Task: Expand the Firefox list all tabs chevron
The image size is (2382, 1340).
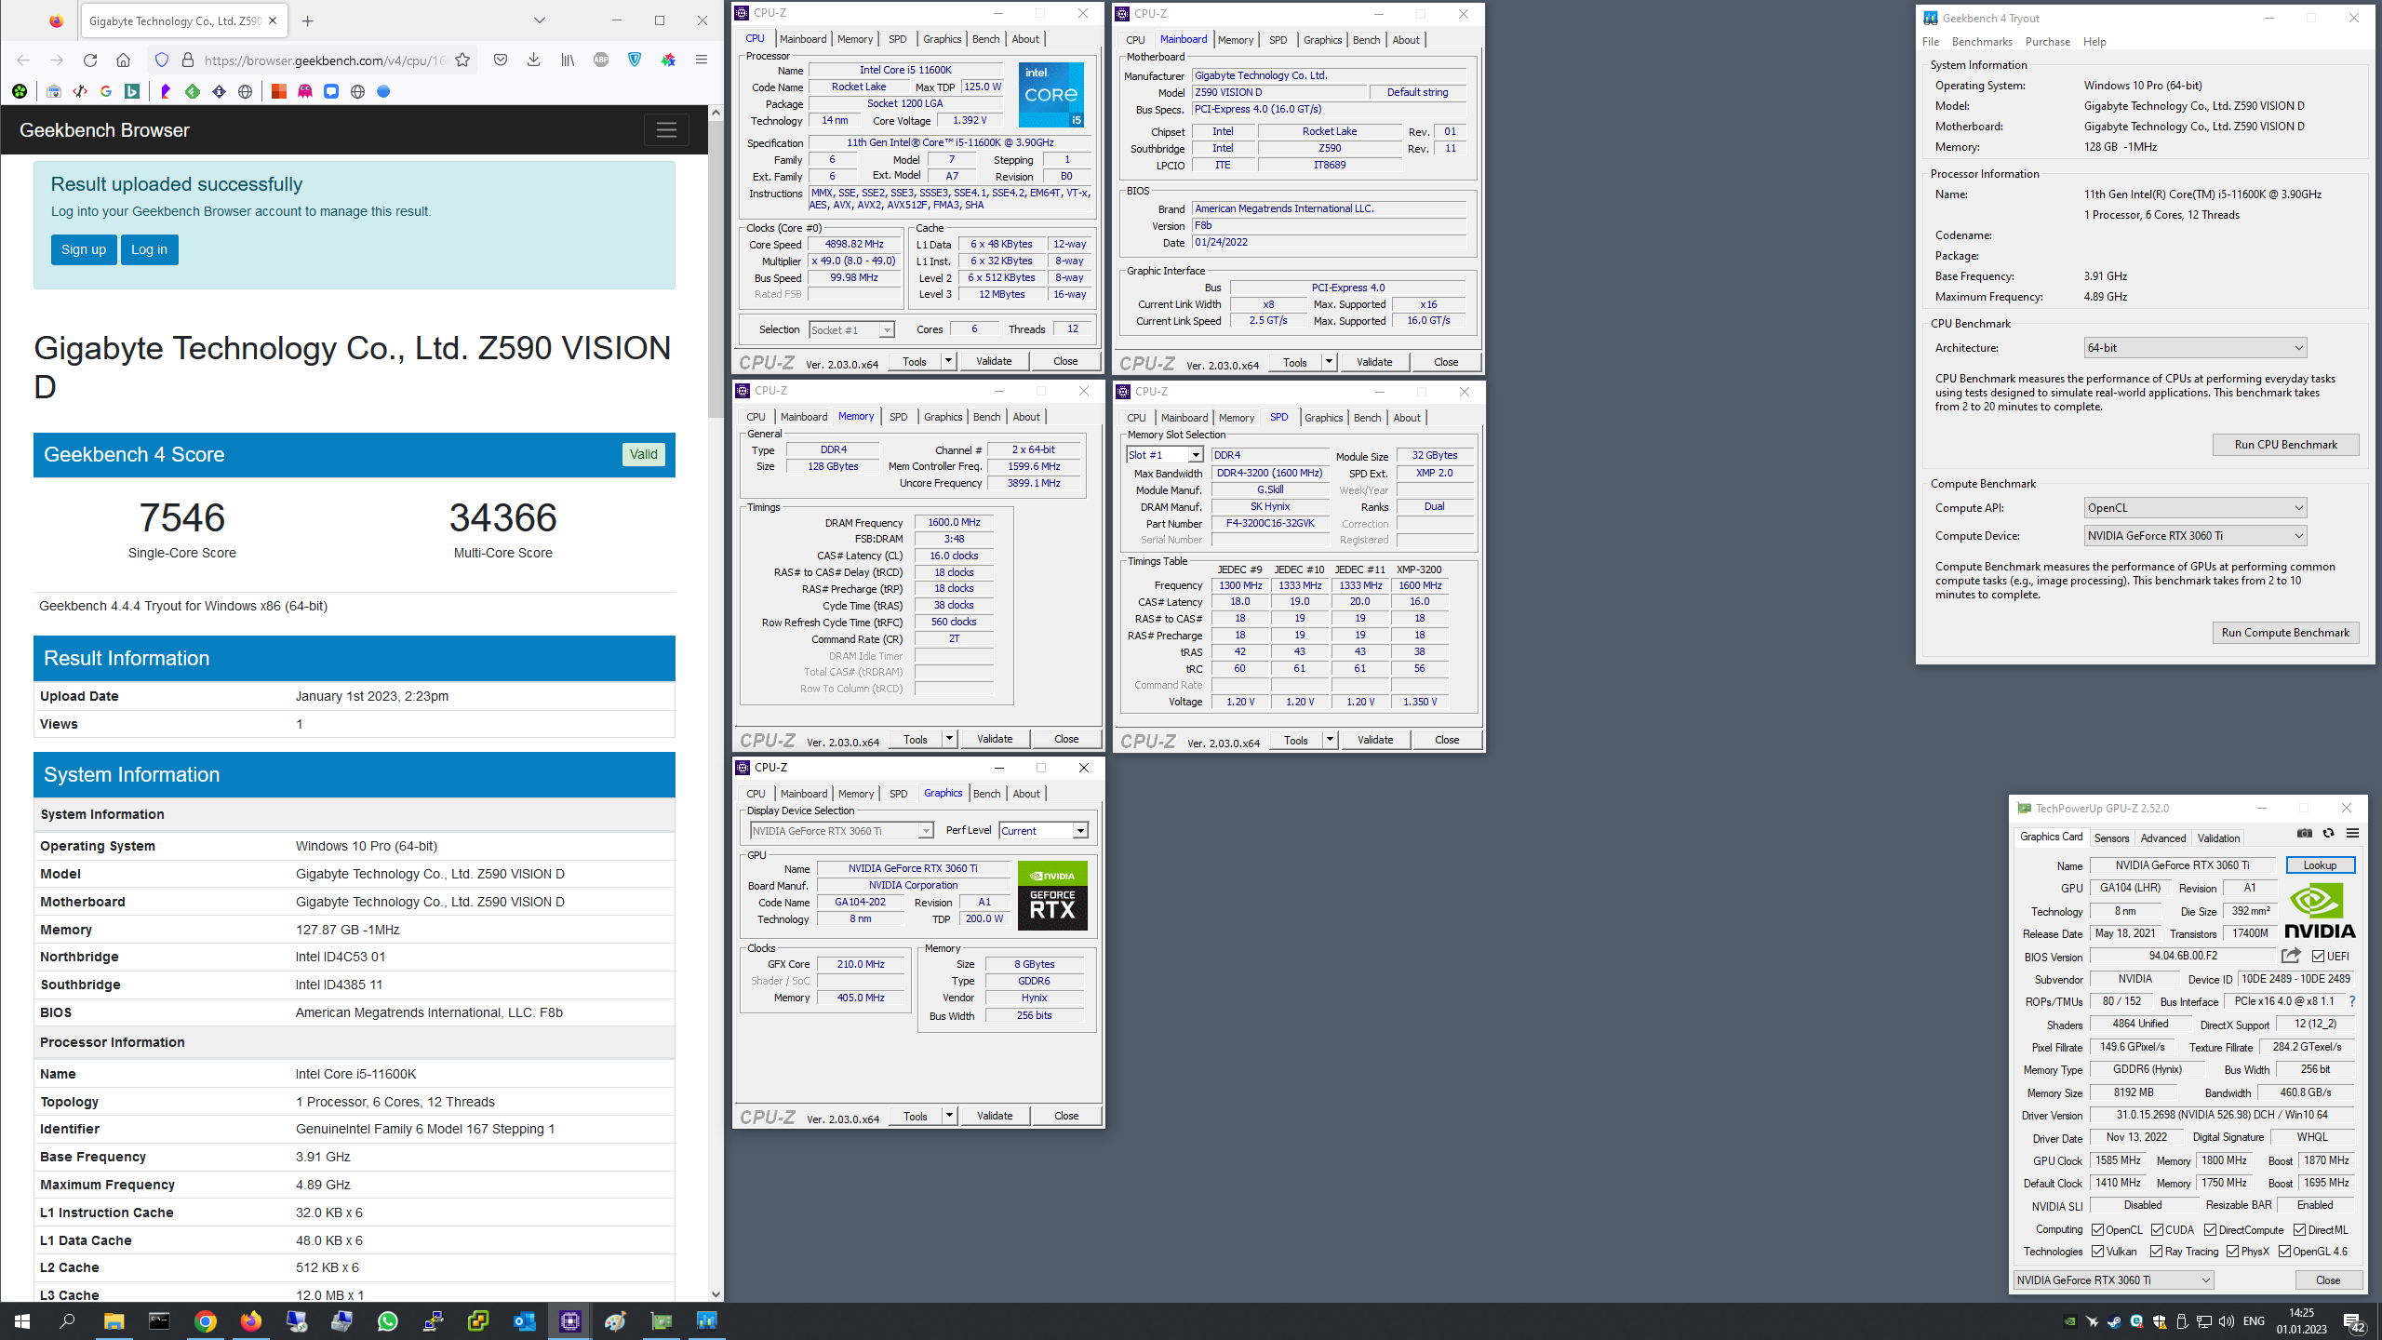Action: click(x=540, y=20)
